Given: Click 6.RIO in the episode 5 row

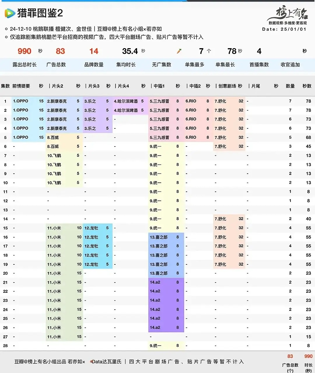Looking at the screenshot, I should 191,137.
